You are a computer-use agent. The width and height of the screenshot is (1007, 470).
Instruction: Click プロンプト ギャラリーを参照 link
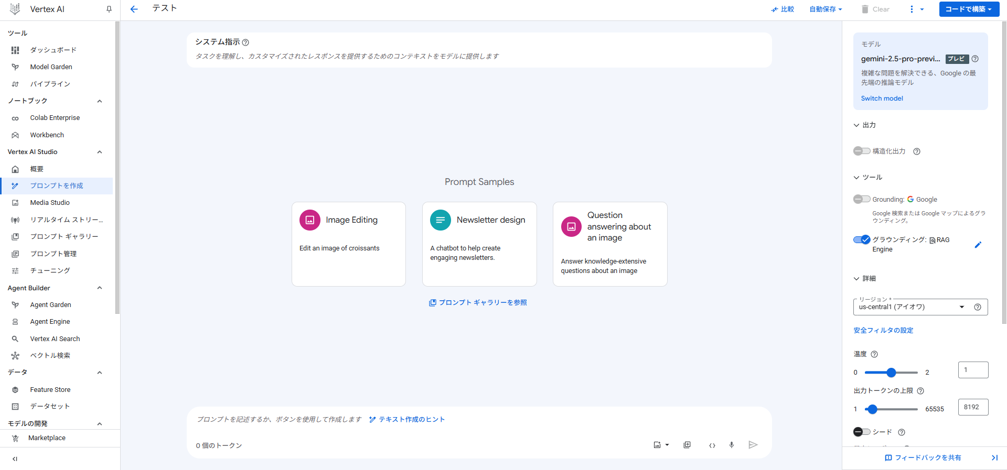pos(478,303)
